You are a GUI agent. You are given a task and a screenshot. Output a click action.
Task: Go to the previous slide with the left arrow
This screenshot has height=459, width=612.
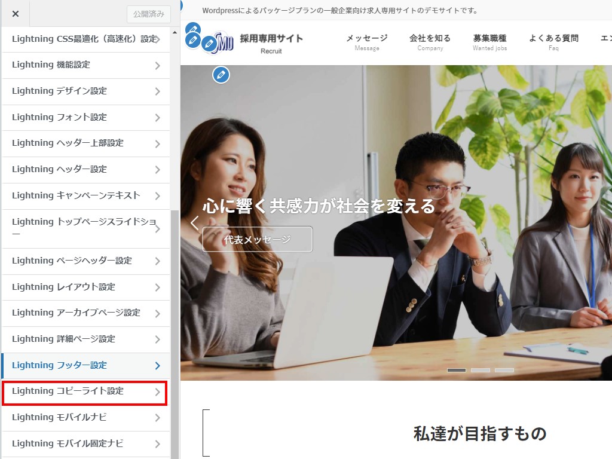pos(194,223)
